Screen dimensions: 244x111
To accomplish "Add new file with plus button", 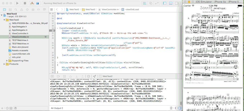I will [2, 108].
